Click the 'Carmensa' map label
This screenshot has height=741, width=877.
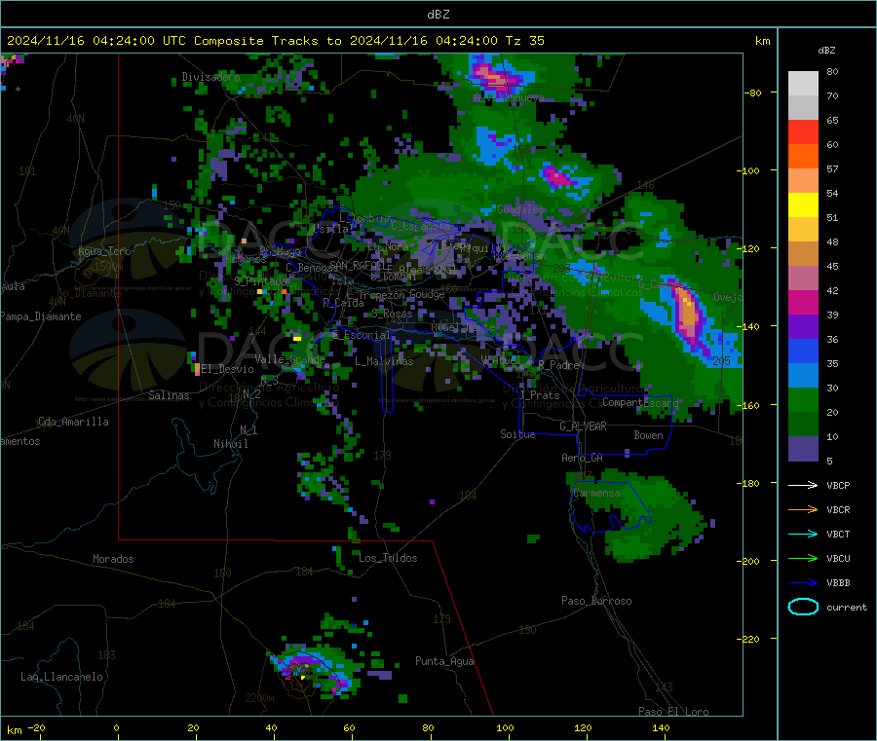click(x=596, y=493)
